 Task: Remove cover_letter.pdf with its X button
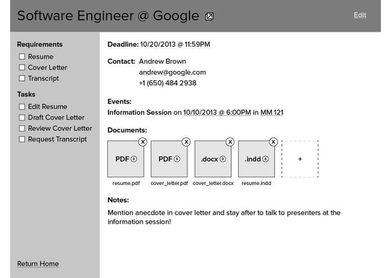pyautogui.click(x=186, y=142)
